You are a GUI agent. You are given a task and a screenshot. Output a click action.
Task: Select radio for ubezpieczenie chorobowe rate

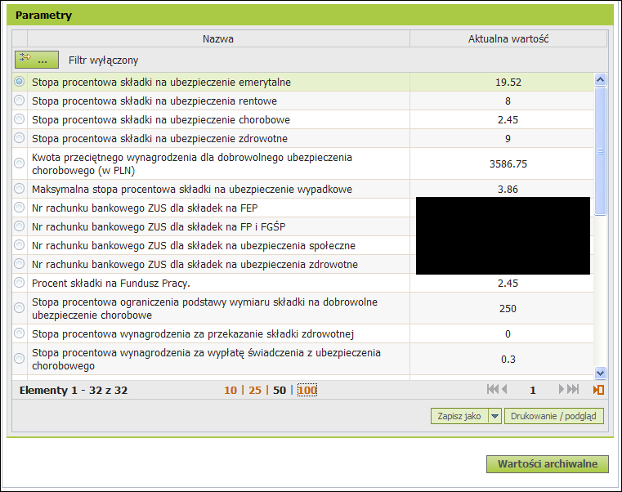[x=20, y=119]
